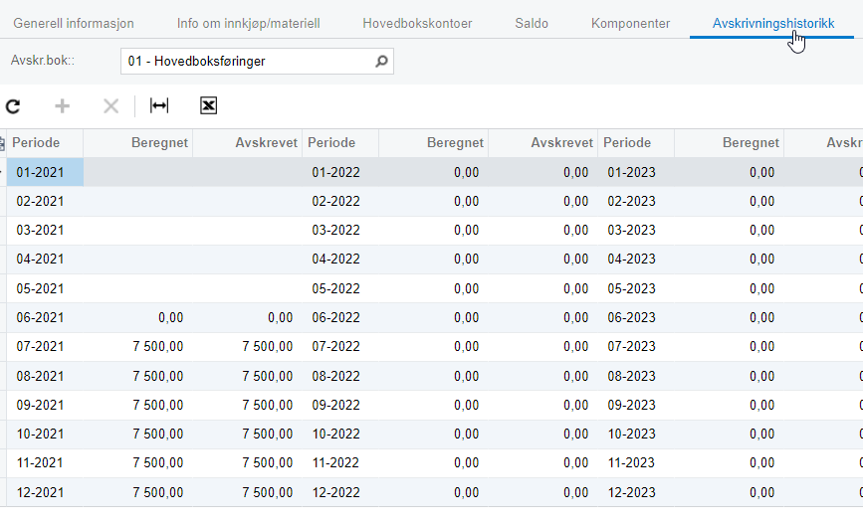Switch to Info om innkjøp/materiell tab
This screenshot has width=863, height=525.
click(x=248, y=23)
